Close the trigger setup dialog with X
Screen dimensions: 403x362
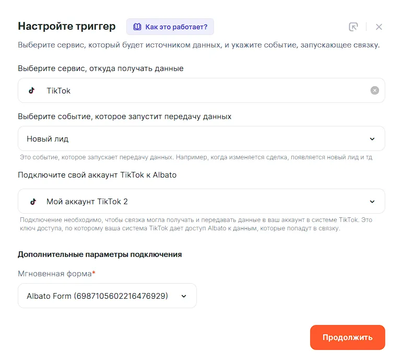tap(379, 27)
